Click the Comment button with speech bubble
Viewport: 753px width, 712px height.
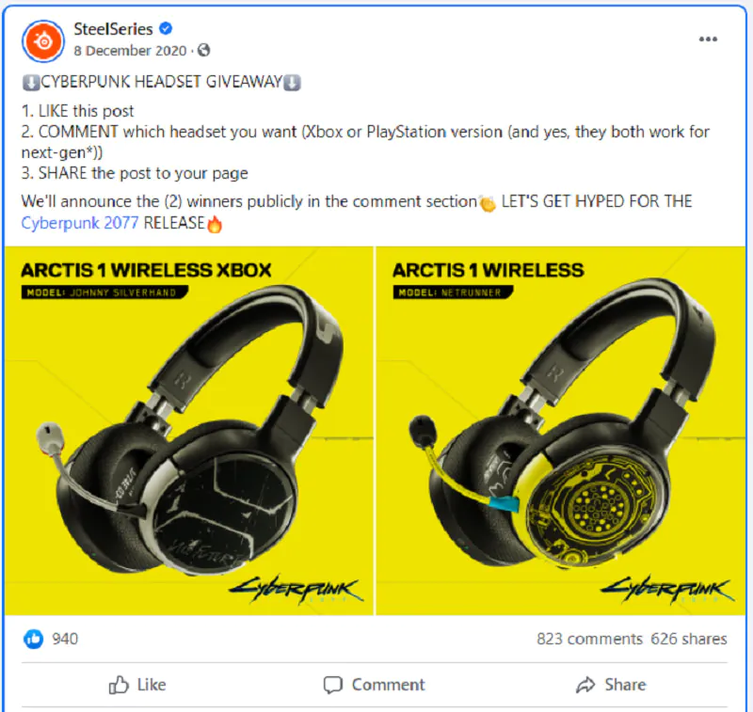pos(374,685)
